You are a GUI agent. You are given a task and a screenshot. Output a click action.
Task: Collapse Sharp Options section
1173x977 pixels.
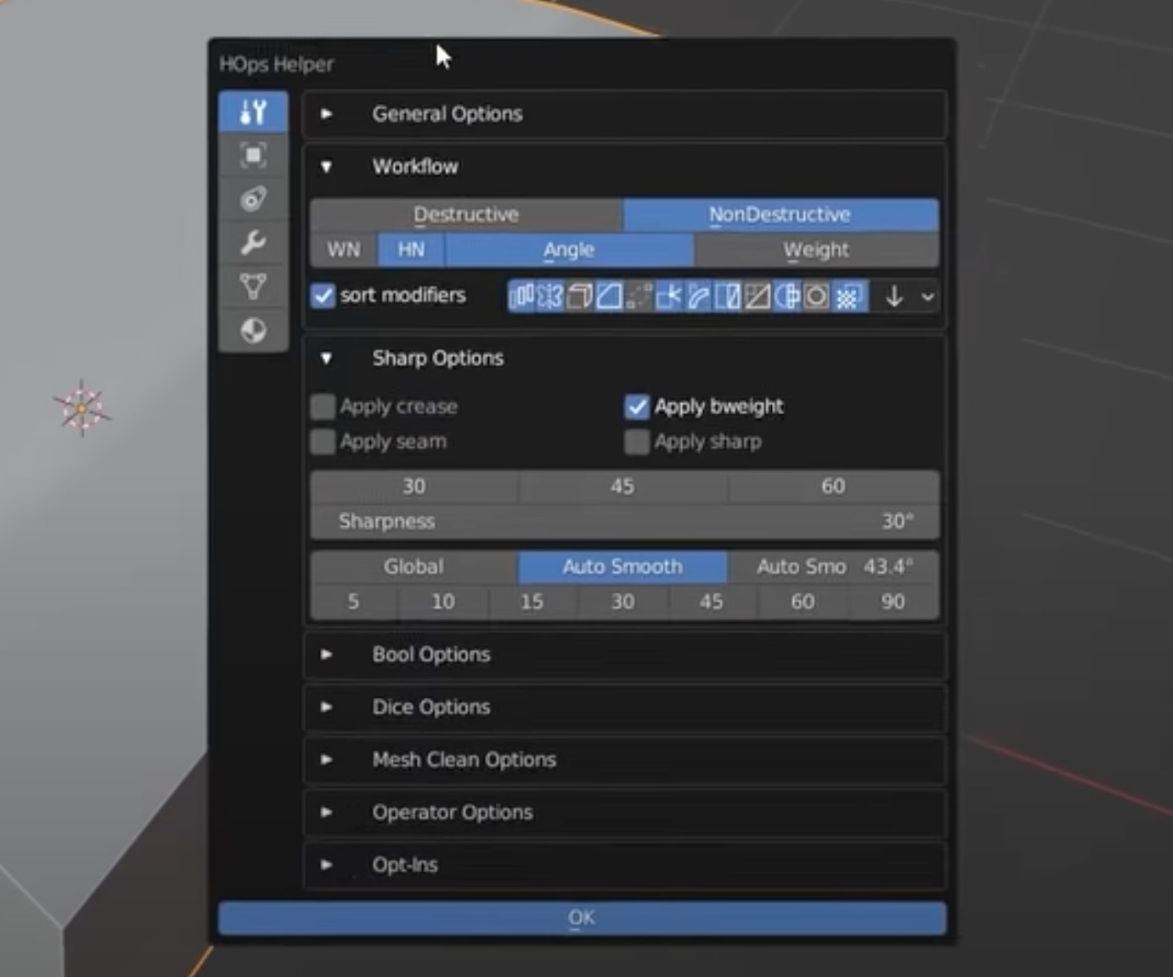coord(327,358)
